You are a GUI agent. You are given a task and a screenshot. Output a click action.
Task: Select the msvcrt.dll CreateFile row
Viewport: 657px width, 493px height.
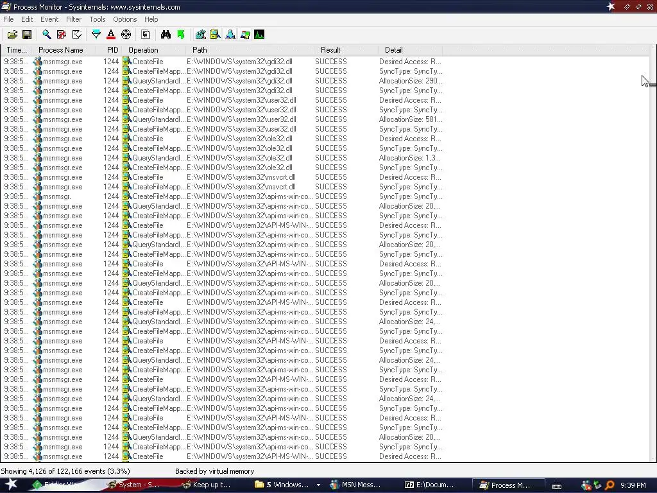coord(222,177)
